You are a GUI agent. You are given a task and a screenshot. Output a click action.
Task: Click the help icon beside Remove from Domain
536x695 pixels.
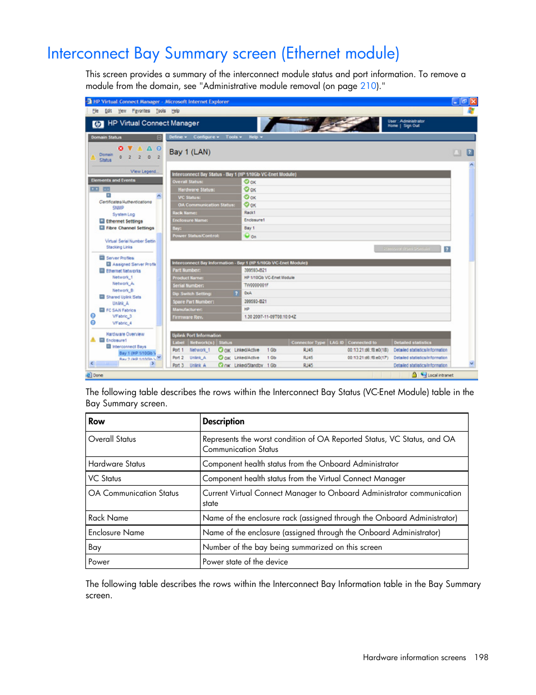pyautogui.click(x=447, y=249)
